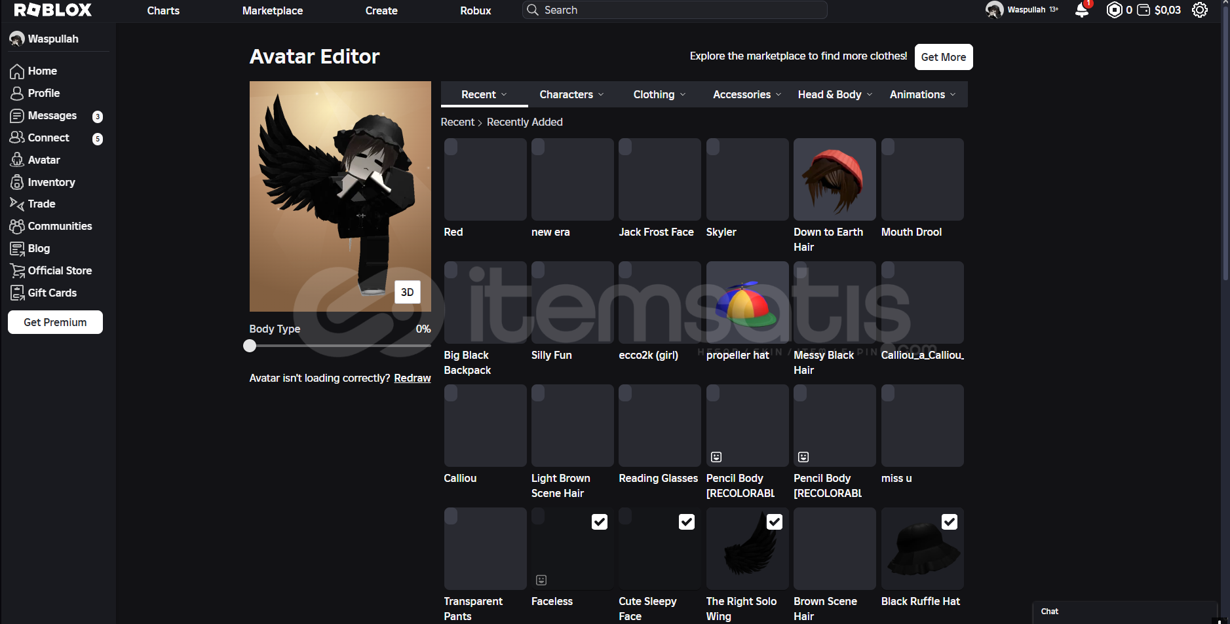Viewport: 1230px width, 624px height.
Task: Open Robux in top navigation
Action: pyautogui.click(x=476, y=10)
